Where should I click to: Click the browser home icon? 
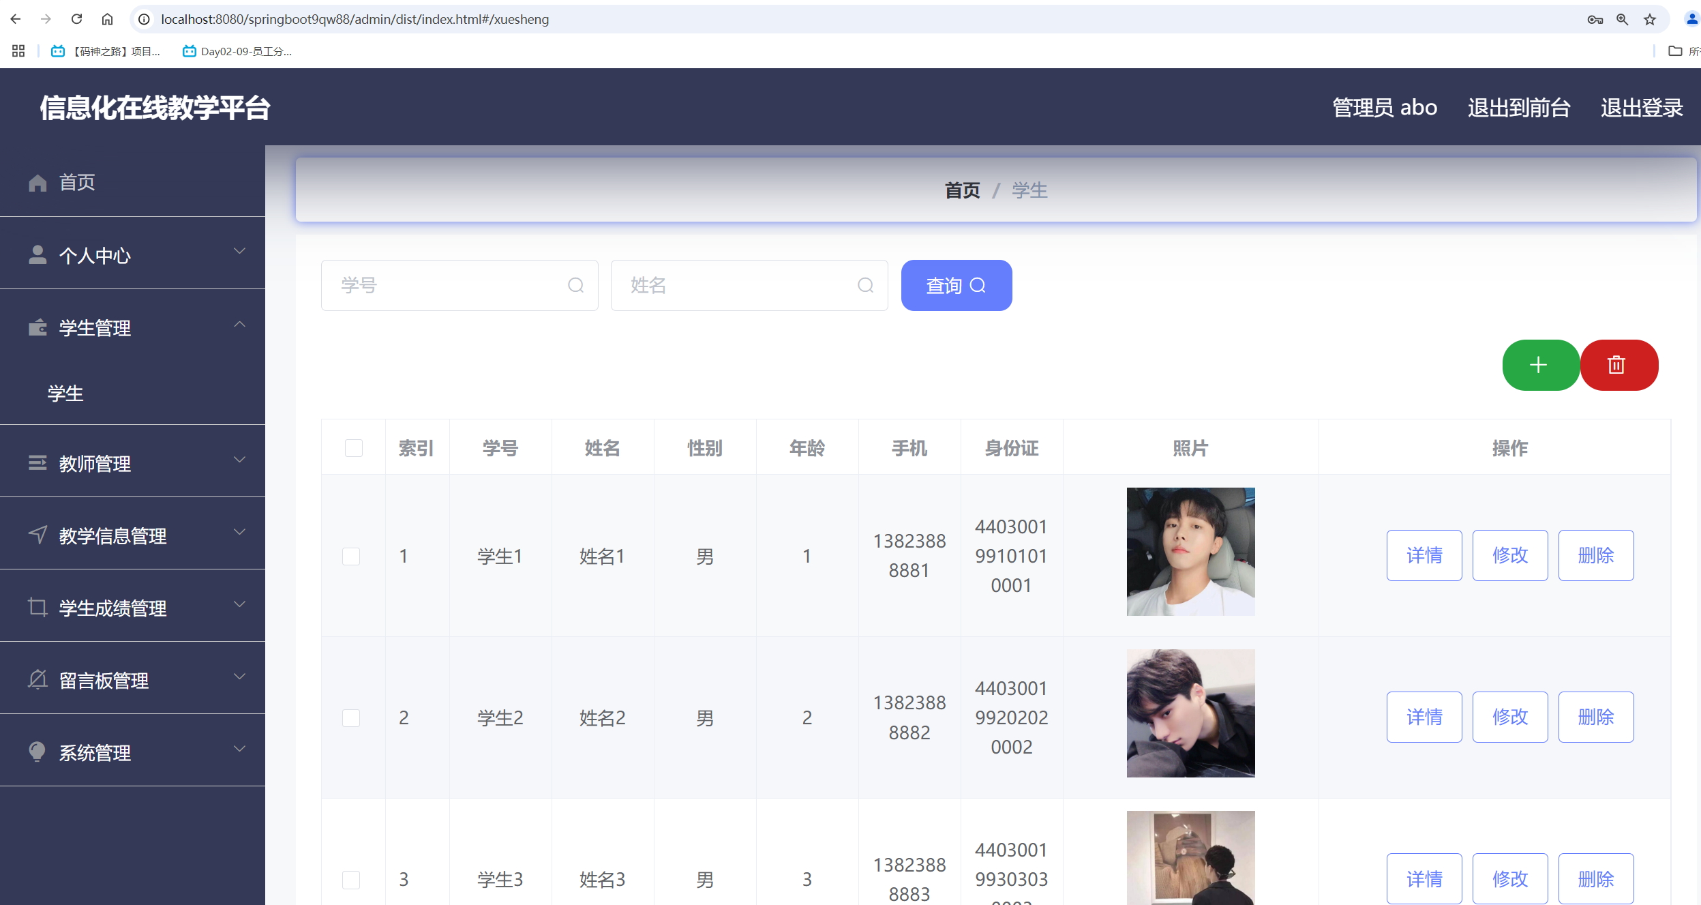pos(107,19)
